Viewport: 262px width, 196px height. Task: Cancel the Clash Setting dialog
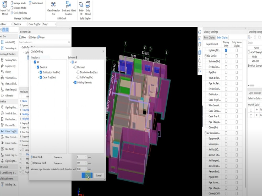[99, 175]
